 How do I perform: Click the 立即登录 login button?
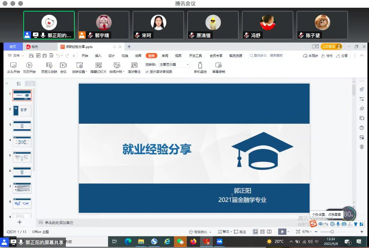tap(331, 46)
